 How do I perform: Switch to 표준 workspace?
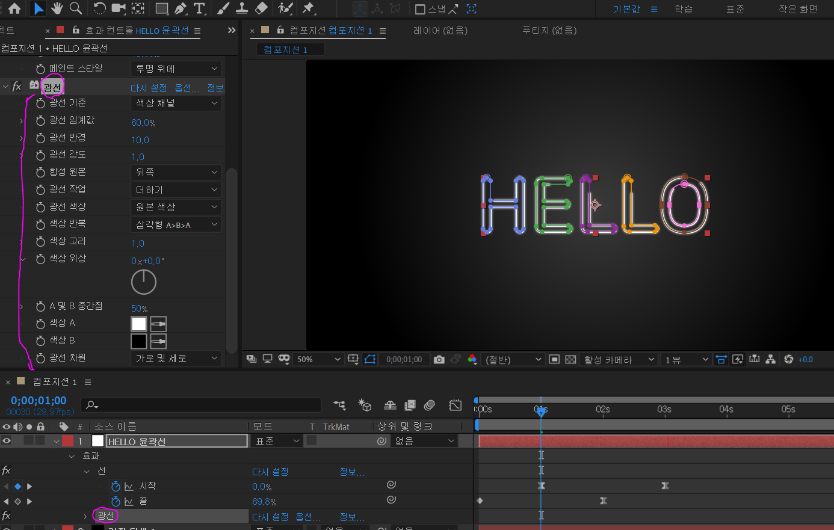click(735, 9)
